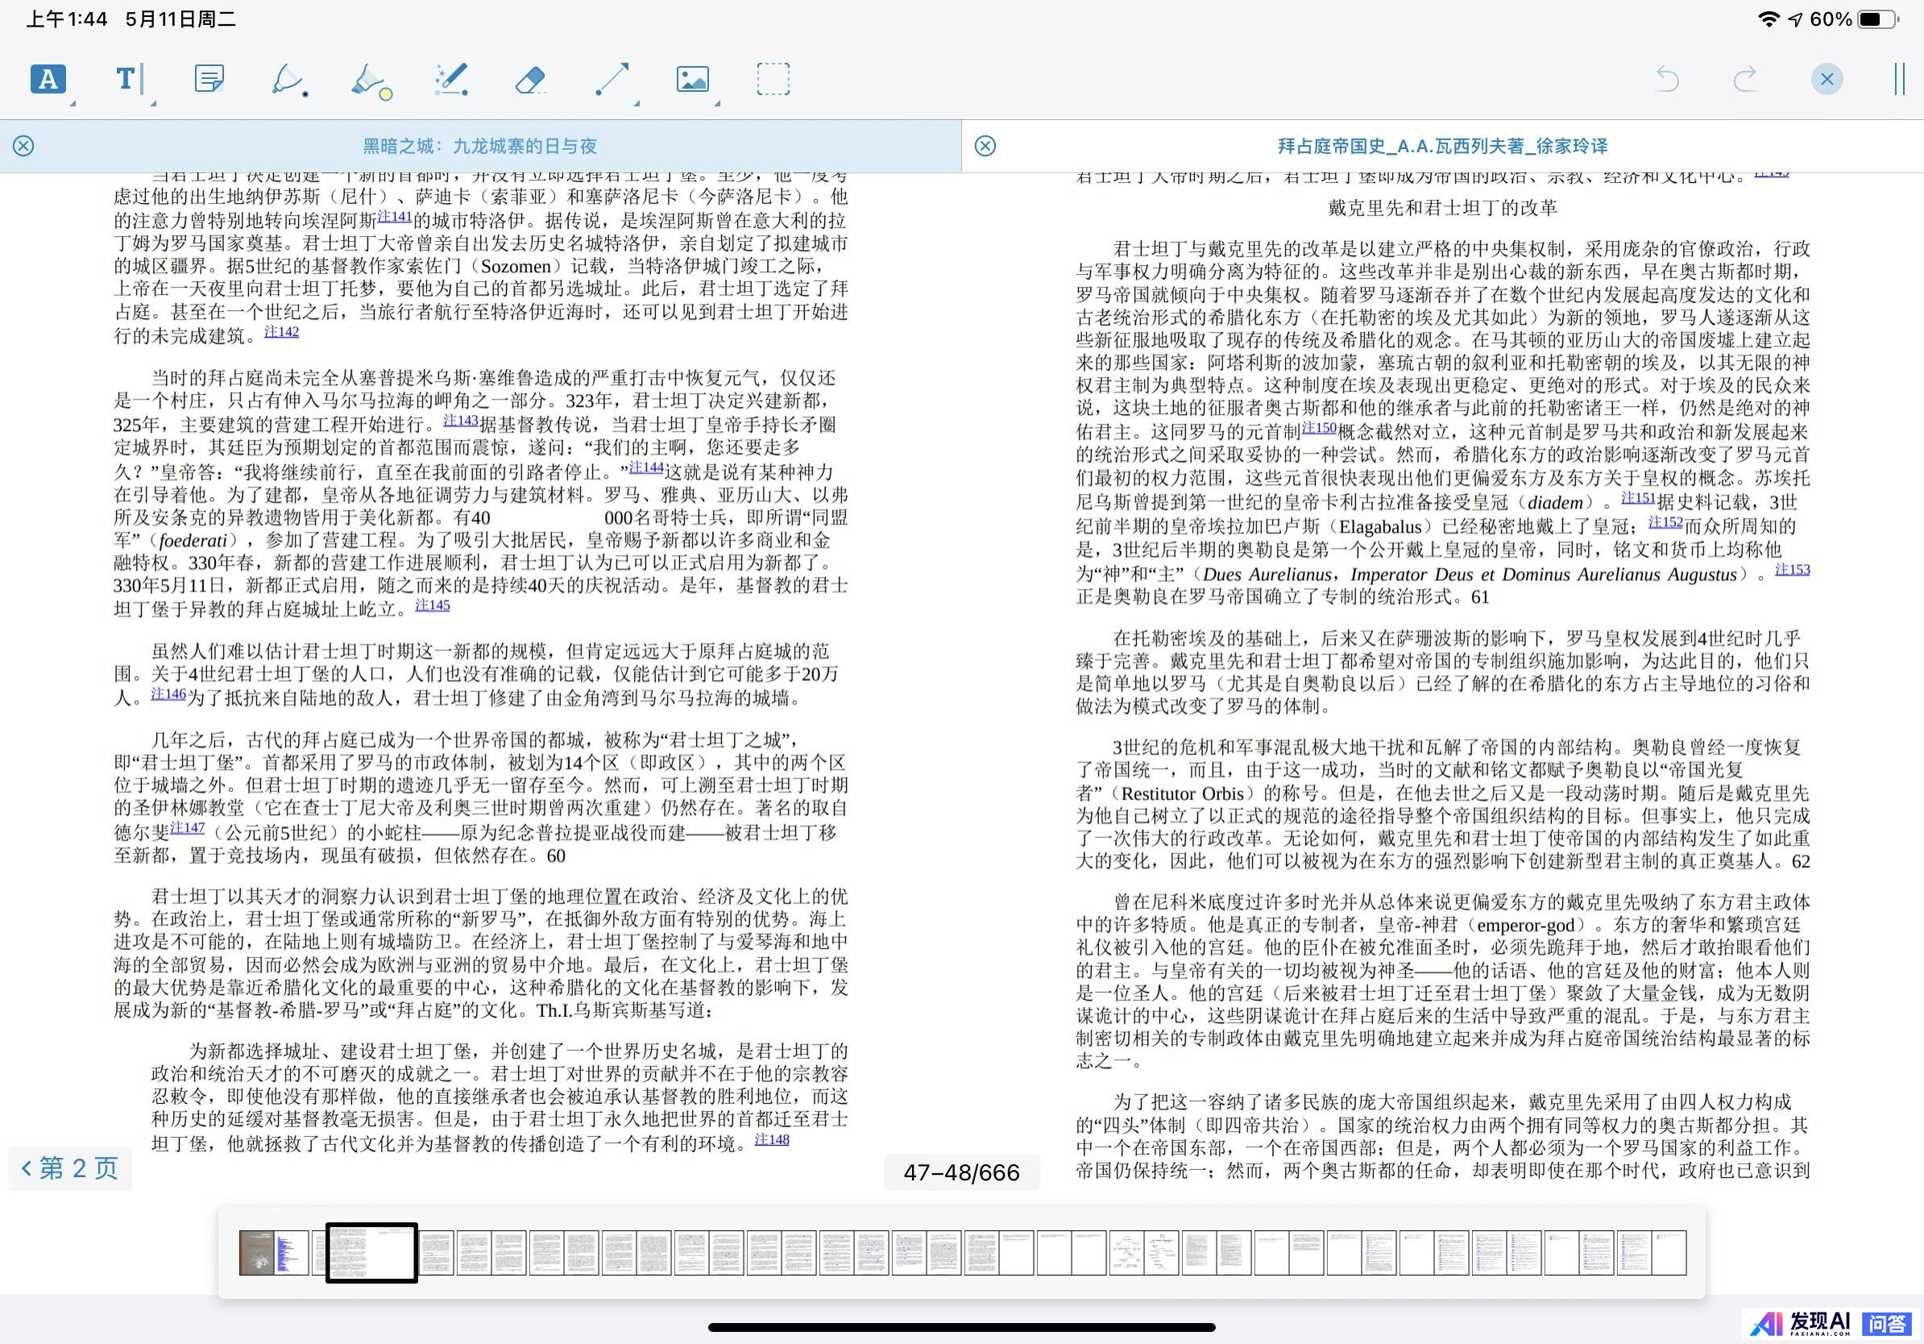Tap the location arrow status icon
Viewport: 1924px width, 1344px height.
[1795, 19]
